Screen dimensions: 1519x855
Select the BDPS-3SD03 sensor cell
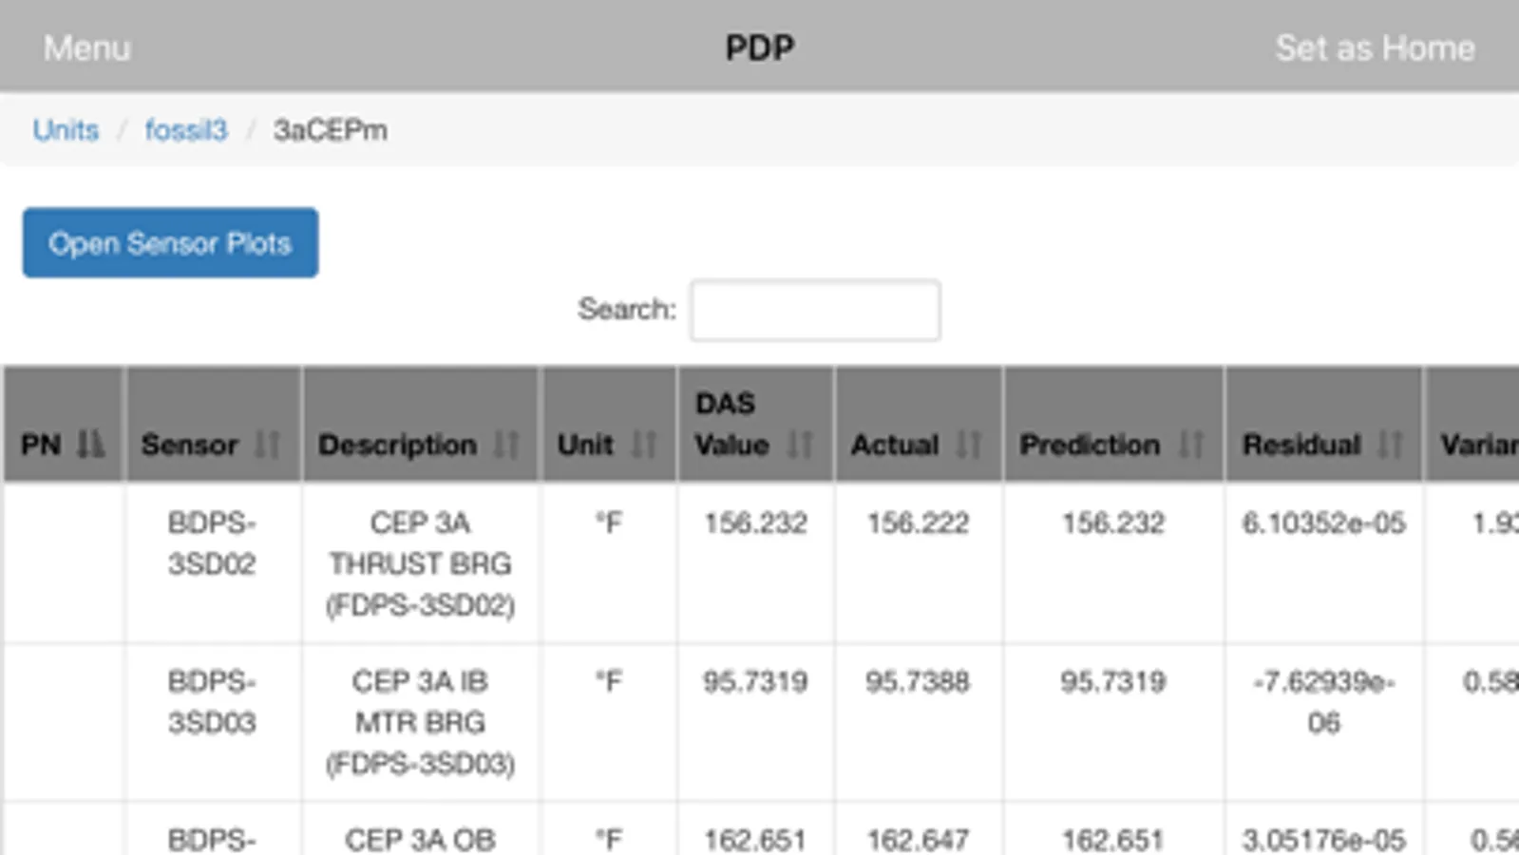coord(212,702)
